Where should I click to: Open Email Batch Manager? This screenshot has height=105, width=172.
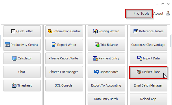[x=149, y=86]
